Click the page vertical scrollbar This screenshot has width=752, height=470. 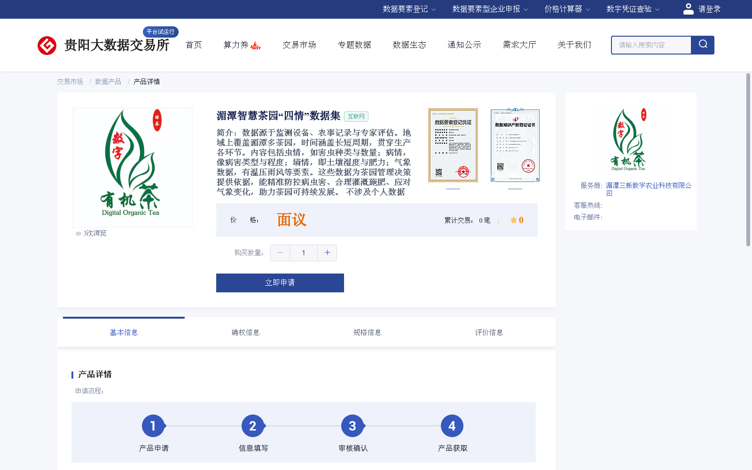(748, 160)
